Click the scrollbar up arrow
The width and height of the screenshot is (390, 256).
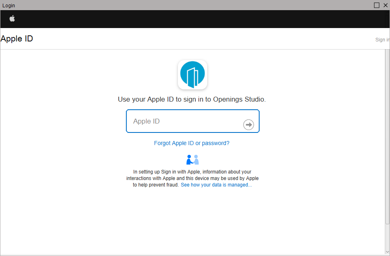(x=387, y=51)
